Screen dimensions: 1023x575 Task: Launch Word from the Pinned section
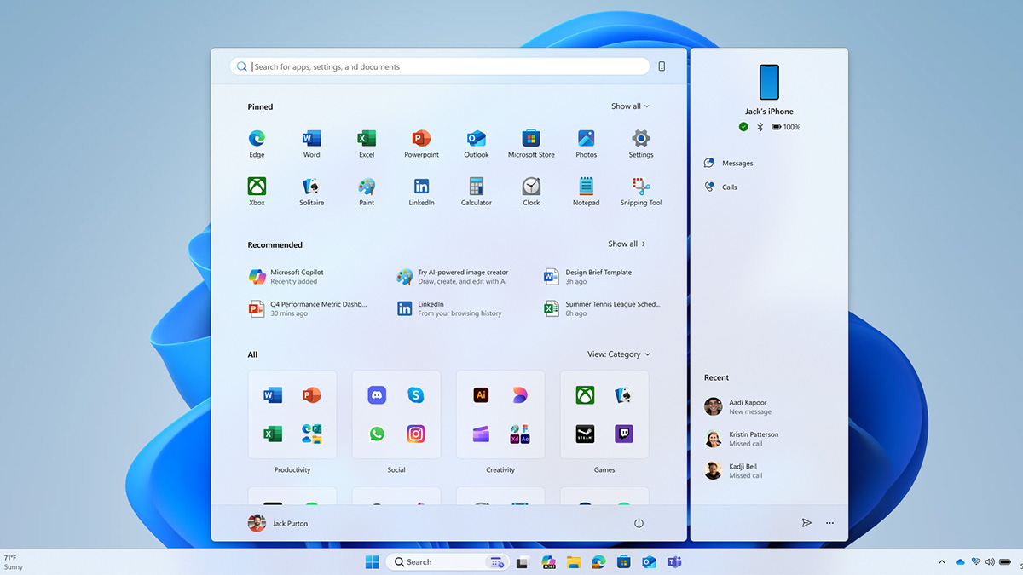311,143
